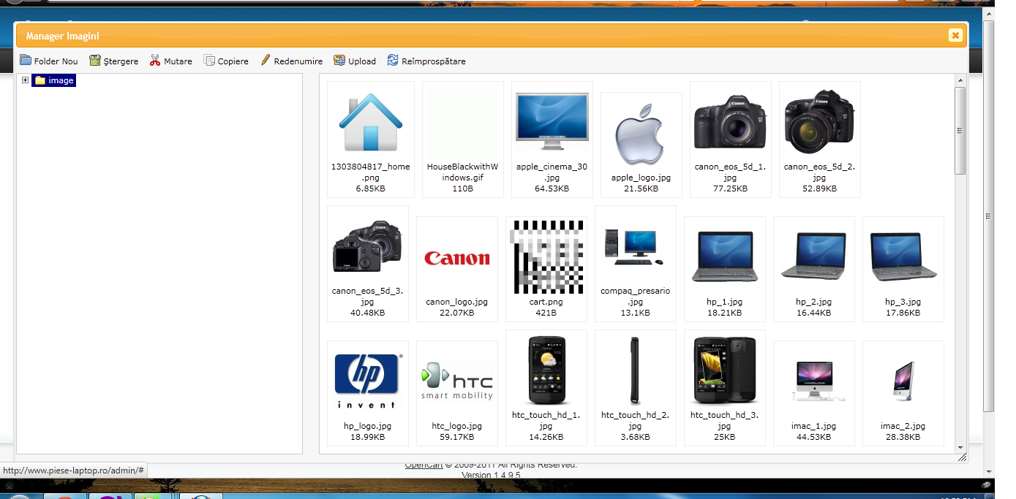This screenshot has height=499, width=1016.
Task: Click the Redenumire rename button
Action: coord(291,61)
